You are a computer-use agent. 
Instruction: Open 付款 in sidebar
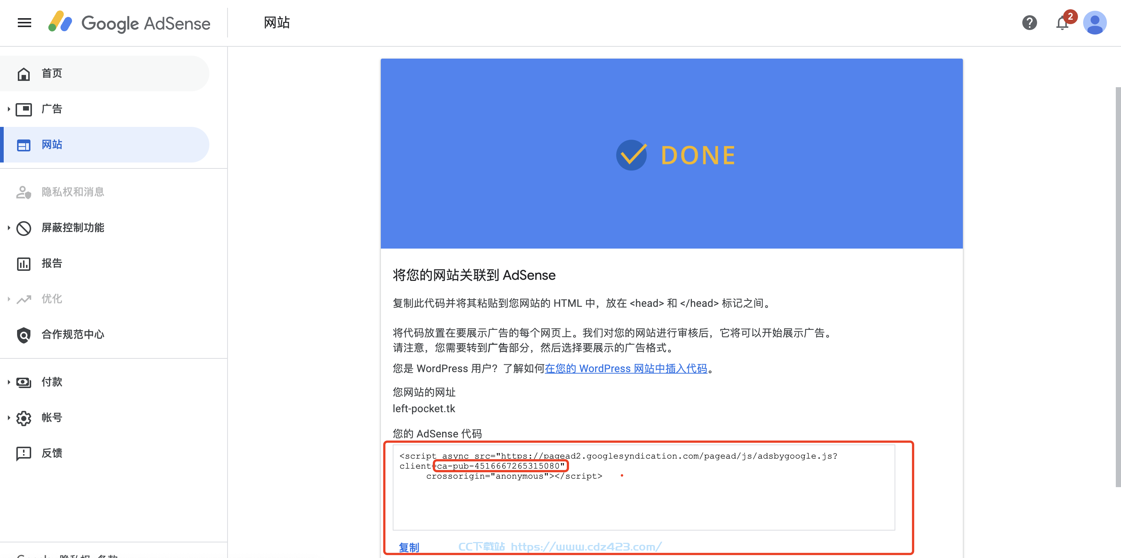104,382
